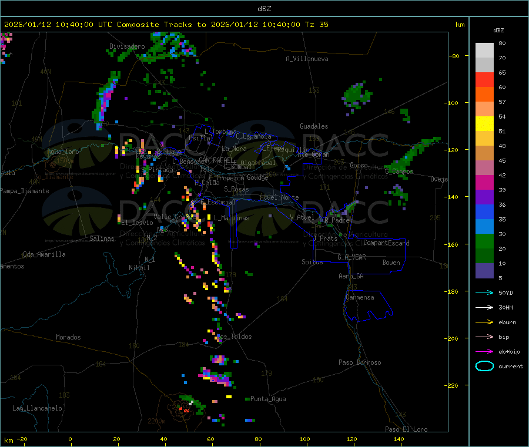Viewport: 529px width, 447px height.
Task: Pick the bright yellow swatch below 54 dBZ
Action: point(484,124)
